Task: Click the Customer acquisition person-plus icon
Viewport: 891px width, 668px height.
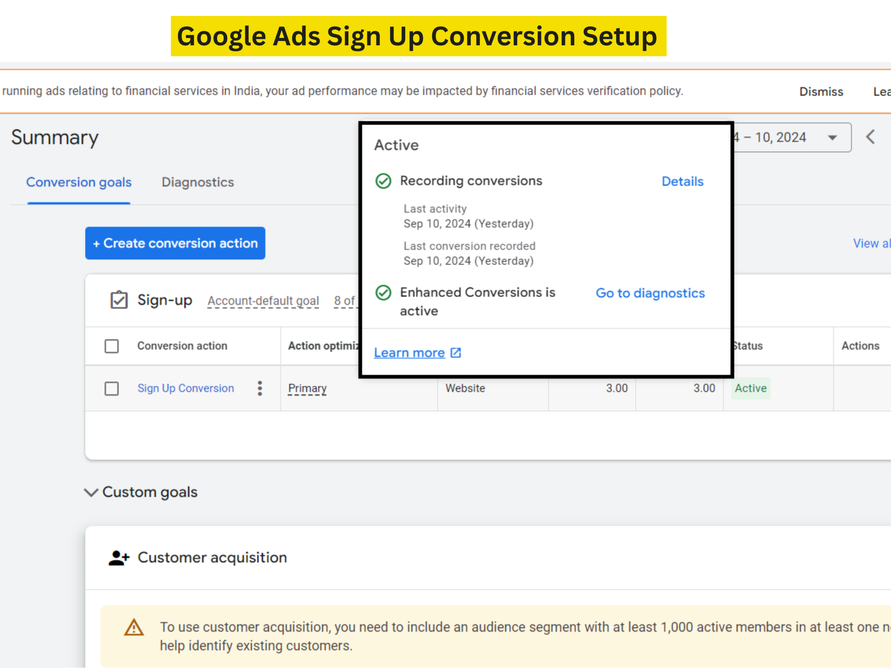Action: click(x=119, y=558)
